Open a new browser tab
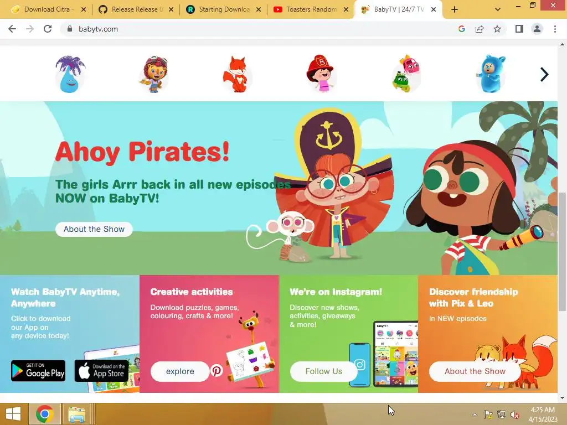Viewport: 567px width, 425px height. [x=455, y=9]
